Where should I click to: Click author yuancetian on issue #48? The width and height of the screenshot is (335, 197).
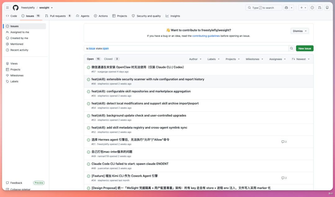[x=103, y=169]
